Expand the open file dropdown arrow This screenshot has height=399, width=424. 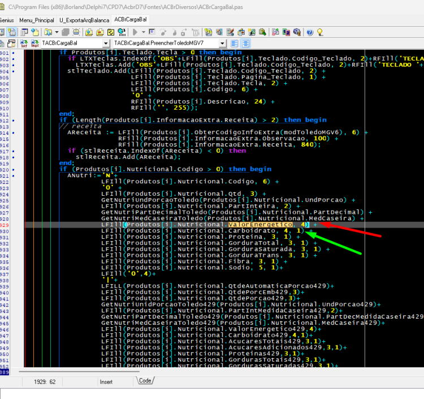click(57, 32)
